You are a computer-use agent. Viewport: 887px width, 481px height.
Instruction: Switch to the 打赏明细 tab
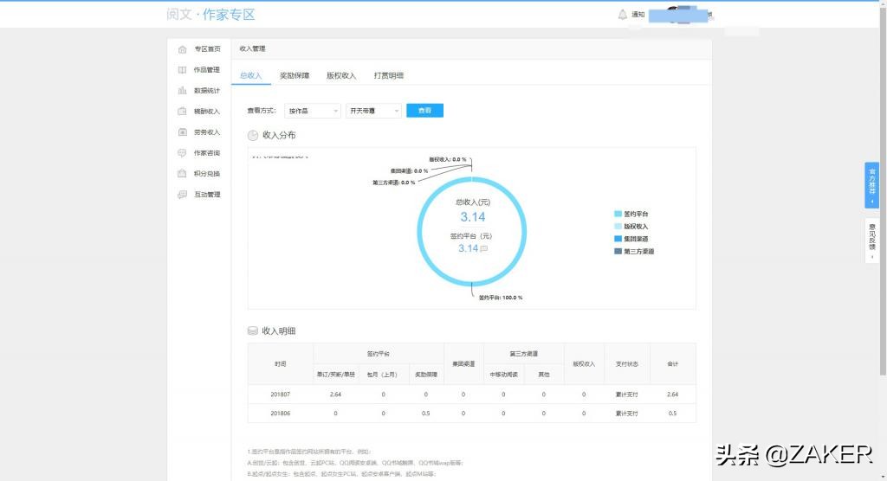[389, 76]
